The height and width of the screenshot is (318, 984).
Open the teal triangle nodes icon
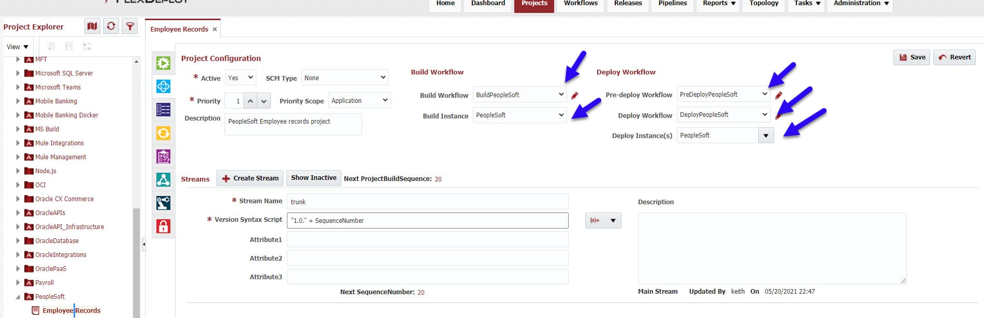click(x=163, y=179)
